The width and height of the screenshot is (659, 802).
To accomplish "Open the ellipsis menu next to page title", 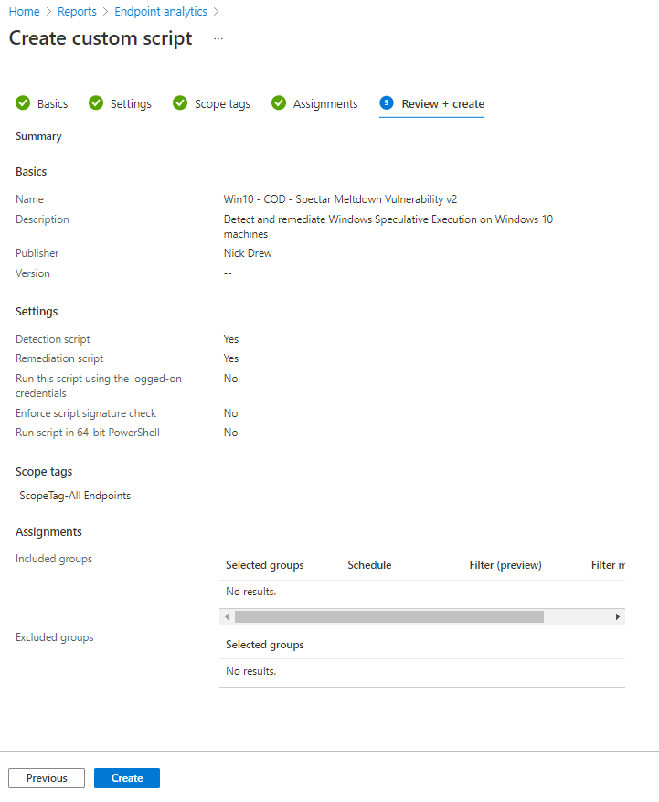I will [x=218, y=38].
